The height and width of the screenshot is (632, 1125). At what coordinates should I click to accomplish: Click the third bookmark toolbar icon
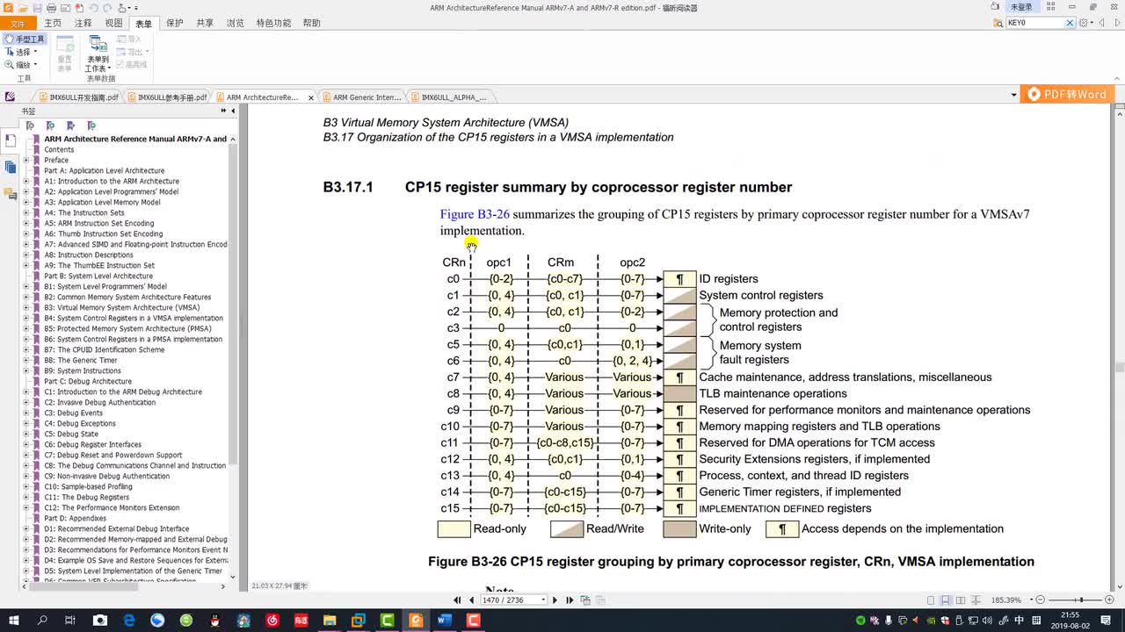[x=70, y=126]
